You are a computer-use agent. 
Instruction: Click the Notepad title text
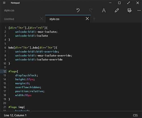(x=15, y=3)
